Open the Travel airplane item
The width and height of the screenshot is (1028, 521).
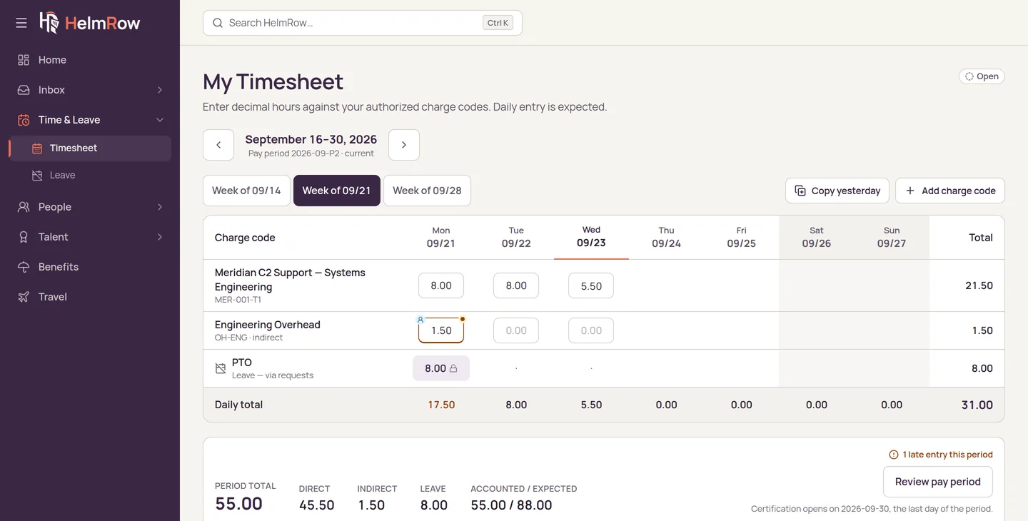tap(90, 297)
